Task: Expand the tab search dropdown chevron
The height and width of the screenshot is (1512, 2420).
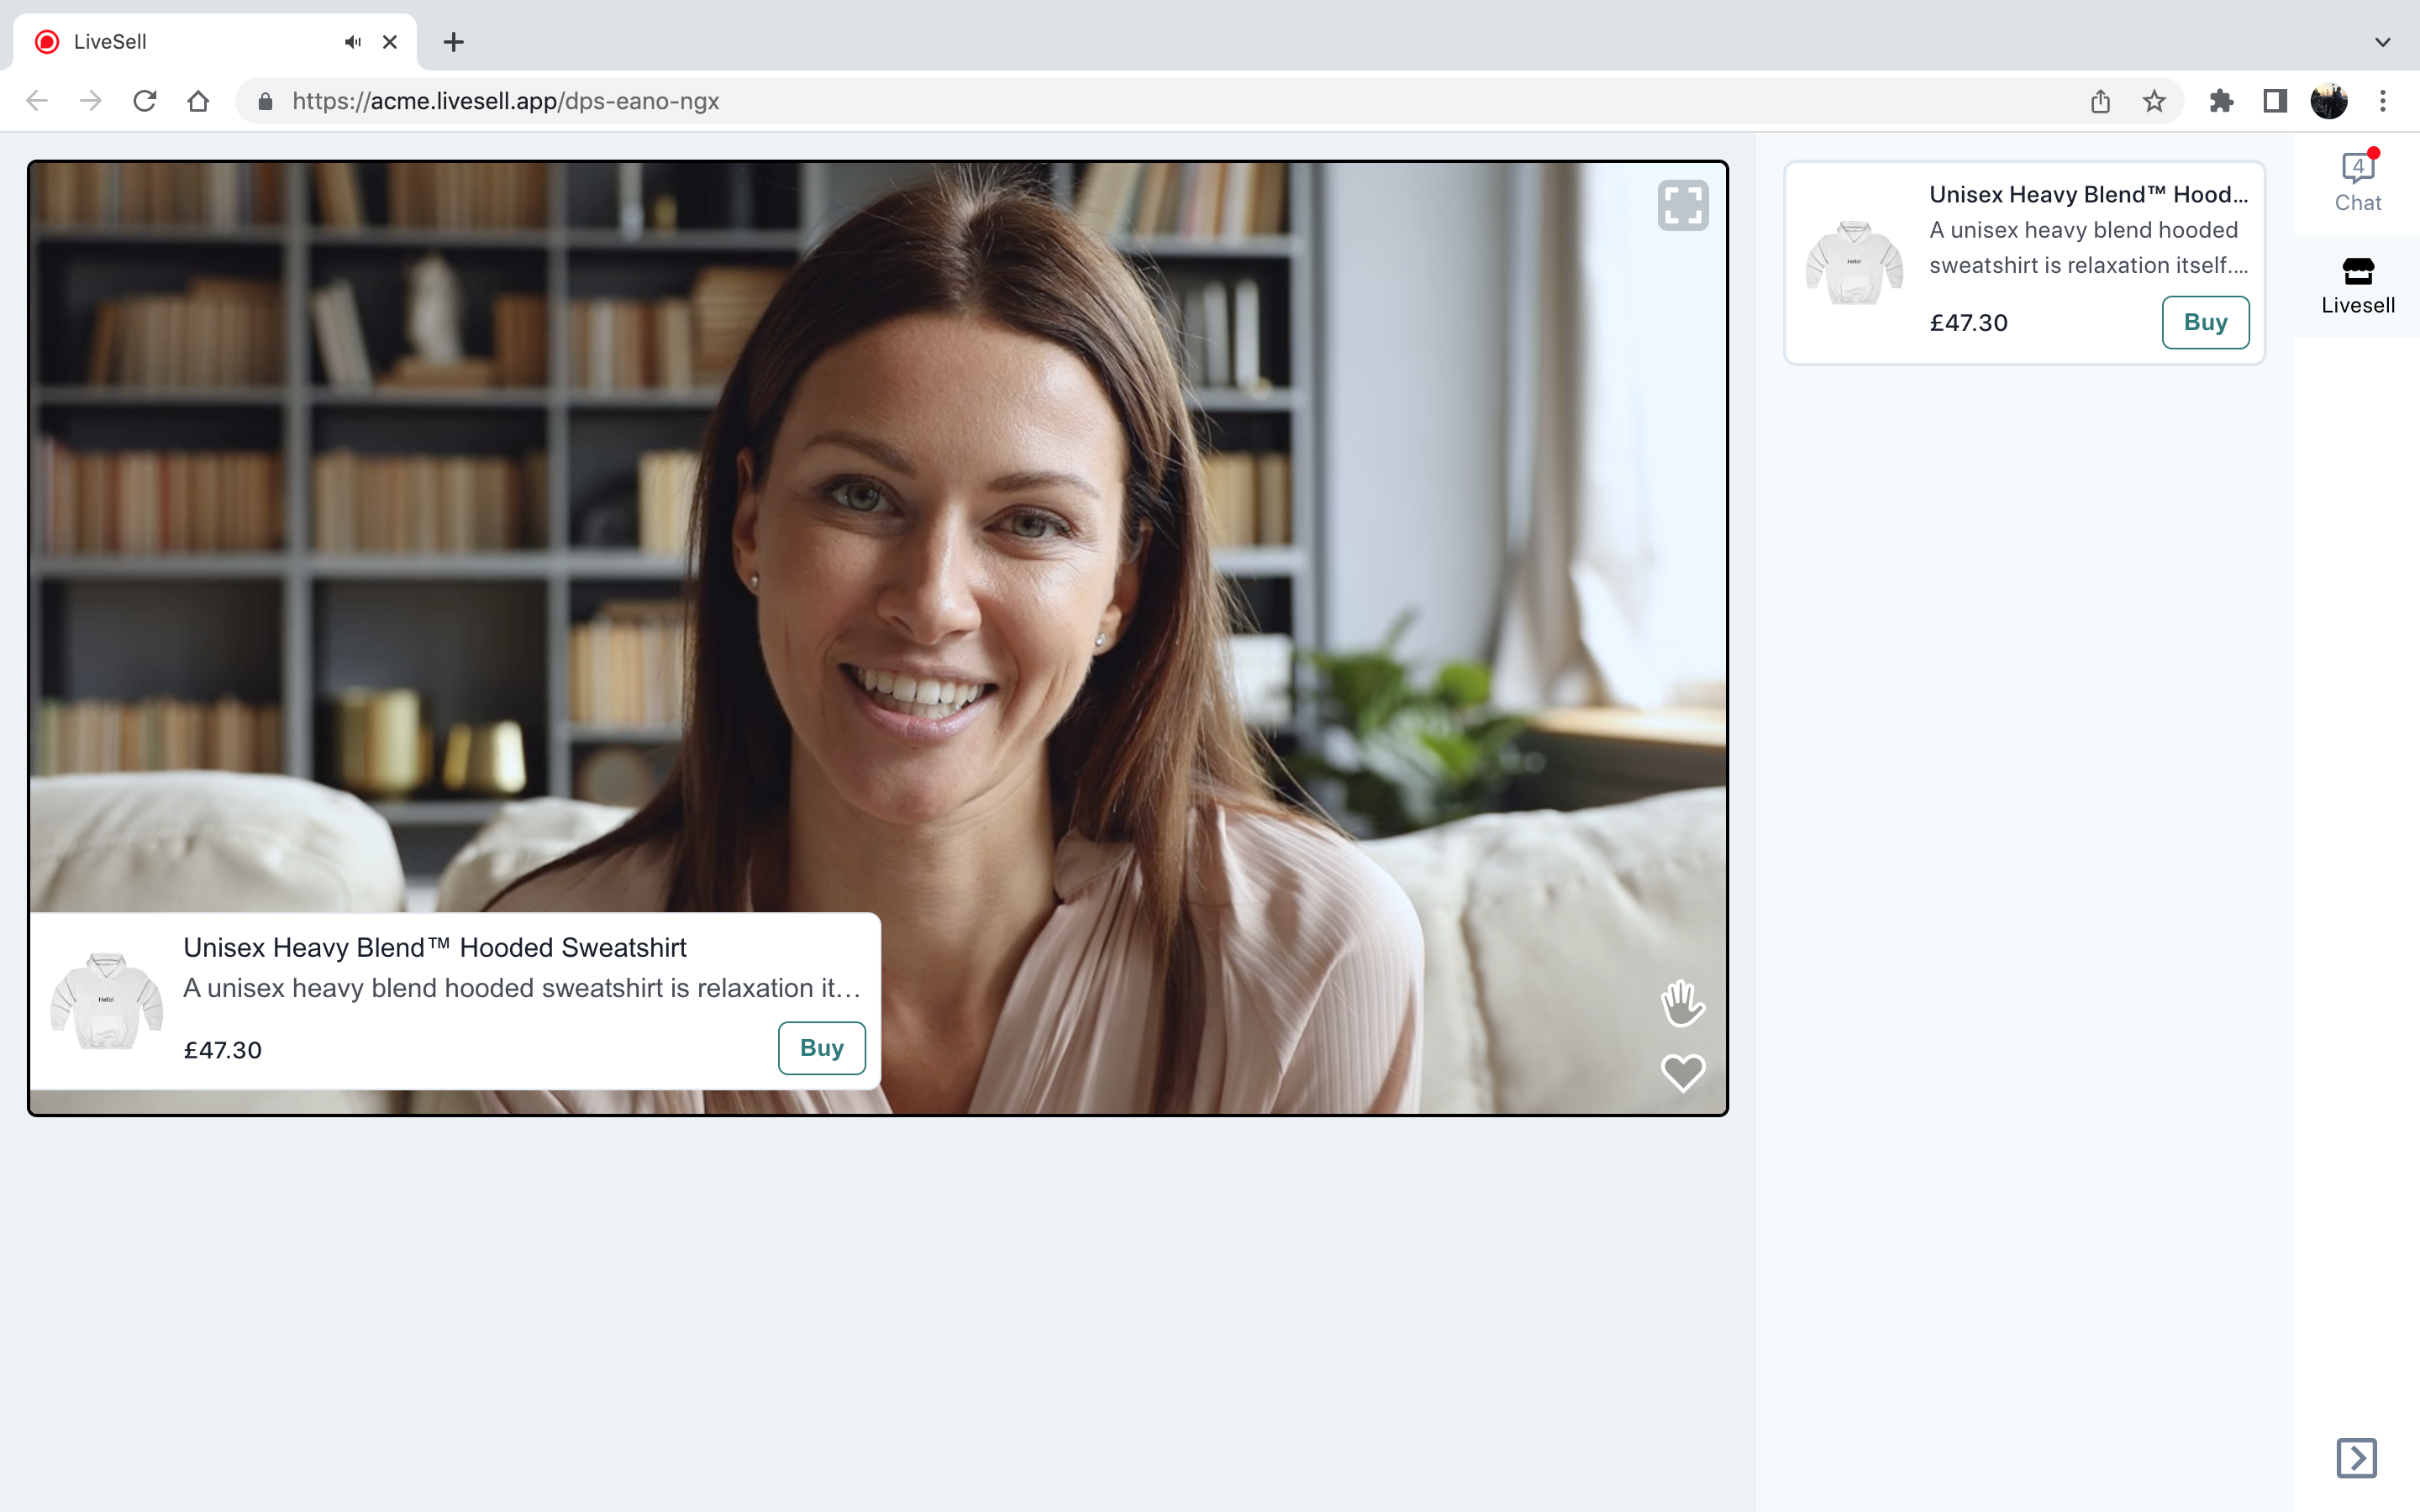Action: (2383, 42)
